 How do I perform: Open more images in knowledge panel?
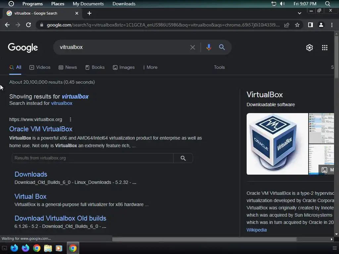[326, 170]
